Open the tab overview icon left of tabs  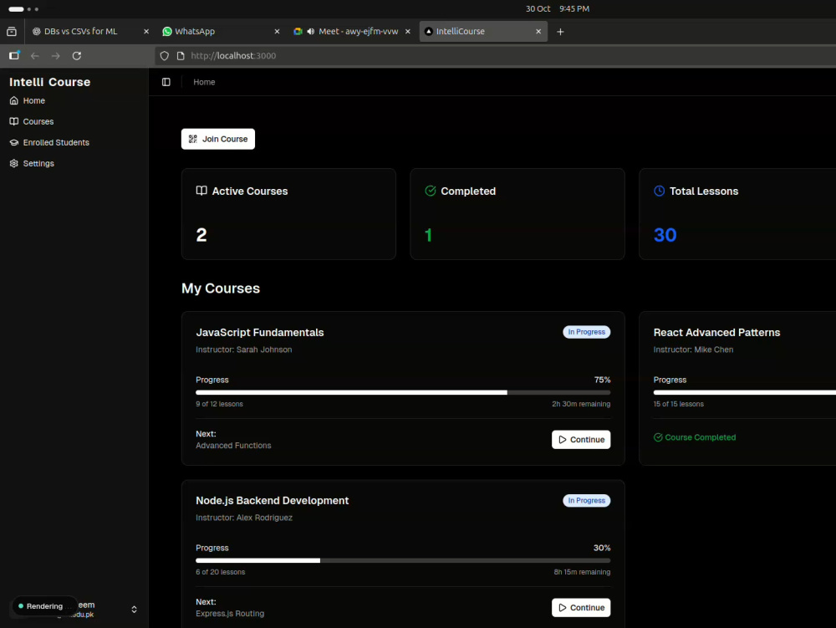pos(11,32)
